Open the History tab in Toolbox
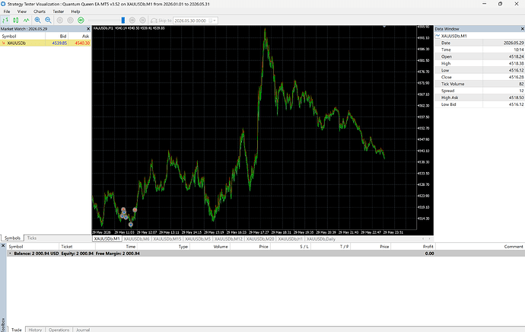The height and width of the screenshot is (332, 525). (35, 330)
